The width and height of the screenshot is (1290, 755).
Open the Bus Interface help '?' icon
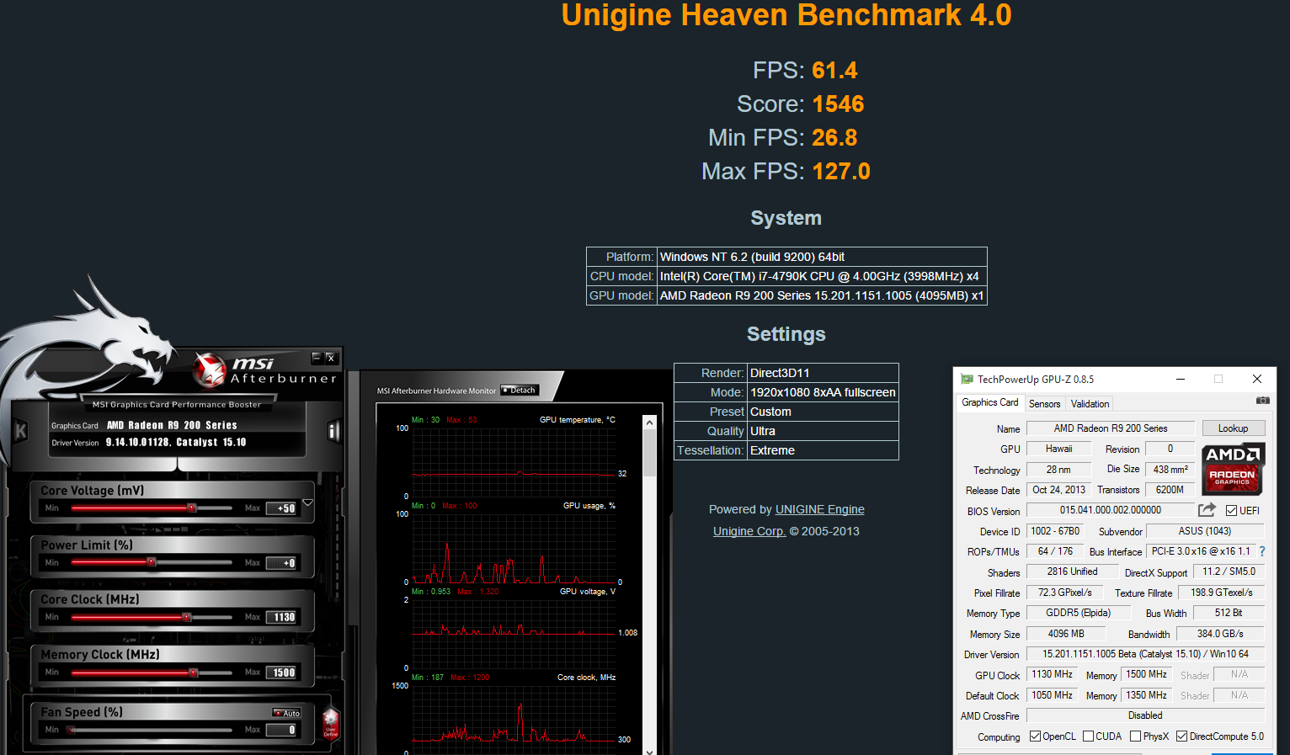click(x=1262, y=551)
